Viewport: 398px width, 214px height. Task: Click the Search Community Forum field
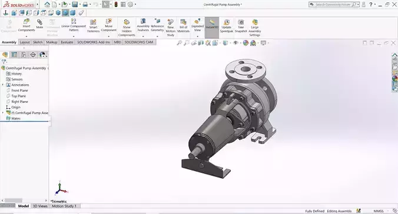[x=334, y=4]
